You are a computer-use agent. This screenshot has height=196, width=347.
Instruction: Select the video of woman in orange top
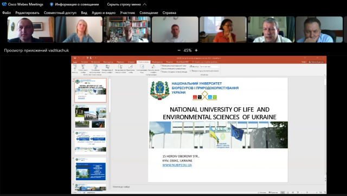[x=223, y=29]
